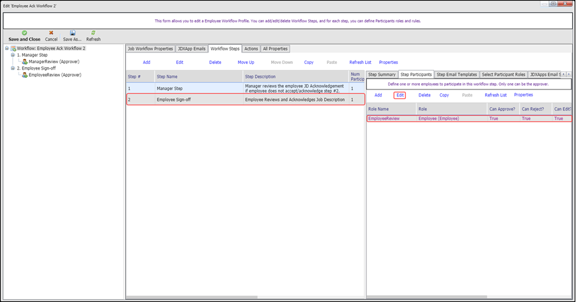Click the Refresh toolbar icon
Screen dimensions: 576x302
[93, 33]
